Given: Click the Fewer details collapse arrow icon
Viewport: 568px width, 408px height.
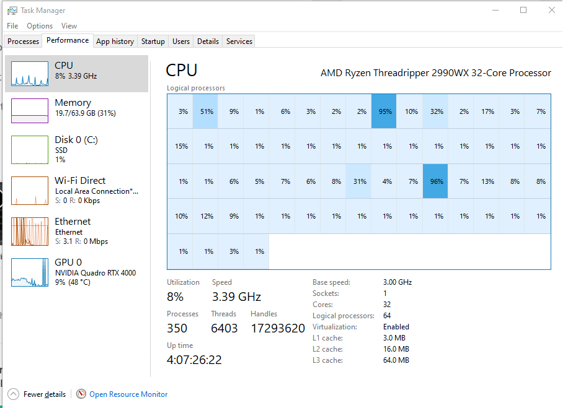Looking at the screenshot, I should click(13, 394).
